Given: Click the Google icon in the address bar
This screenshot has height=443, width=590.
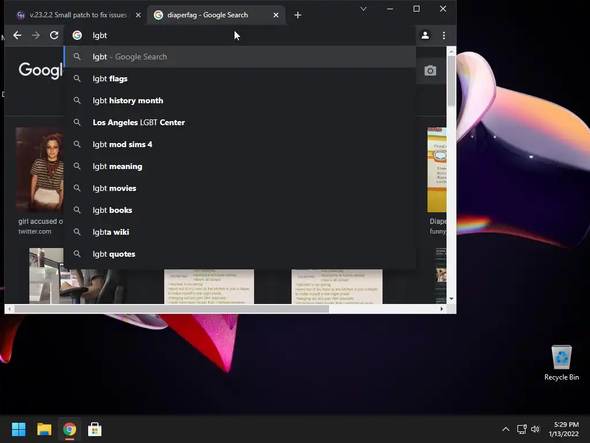Looking at the screenshot, I should click(77, 35).
